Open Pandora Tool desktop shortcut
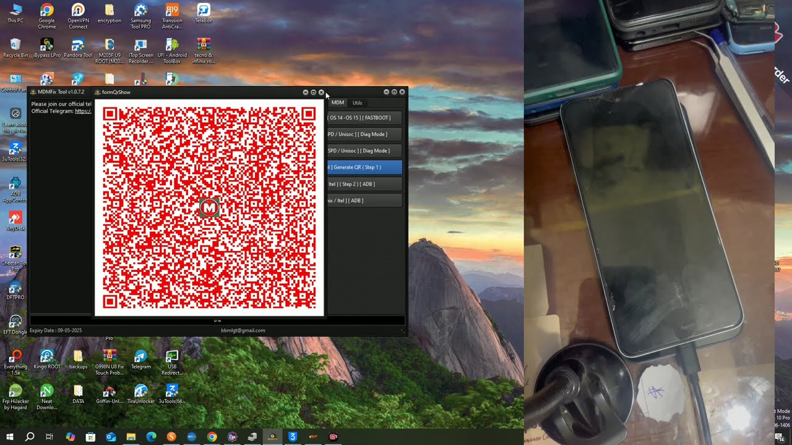Image resolution: width=792 pixels, height=445 pixels. (x=78, y=48)
